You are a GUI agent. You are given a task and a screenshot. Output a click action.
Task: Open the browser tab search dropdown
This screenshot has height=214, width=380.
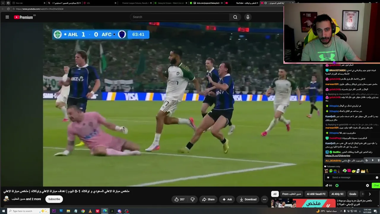click(x=3, y=3)
